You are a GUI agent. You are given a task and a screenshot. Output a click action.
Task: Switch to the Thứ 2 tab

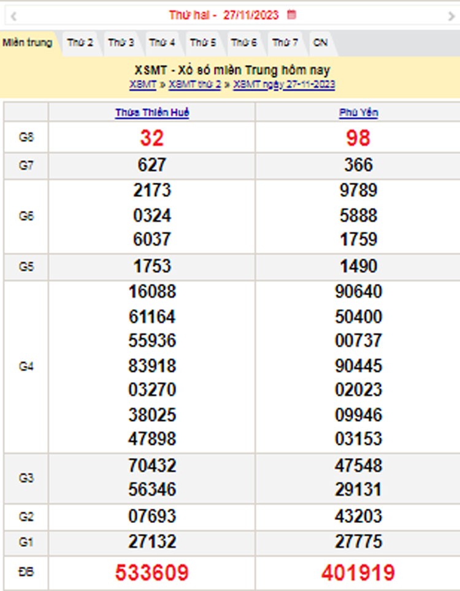[x=80, y=43]
